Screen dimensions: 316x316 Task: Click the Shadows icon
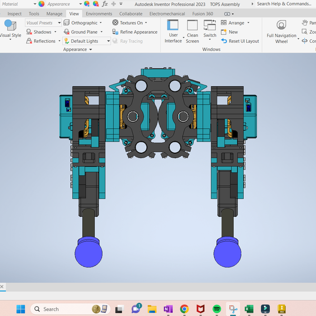click(x=29, y=32)
